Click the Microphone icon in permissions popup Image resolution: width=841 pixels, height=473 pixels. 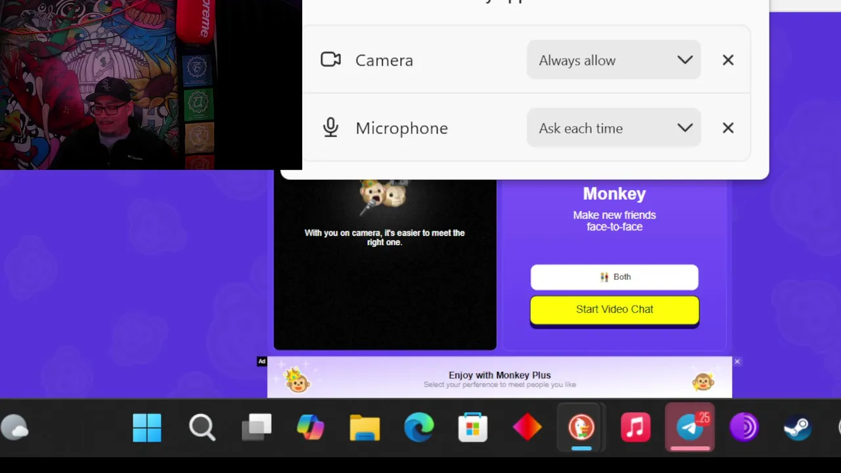[x=330, y=127]
